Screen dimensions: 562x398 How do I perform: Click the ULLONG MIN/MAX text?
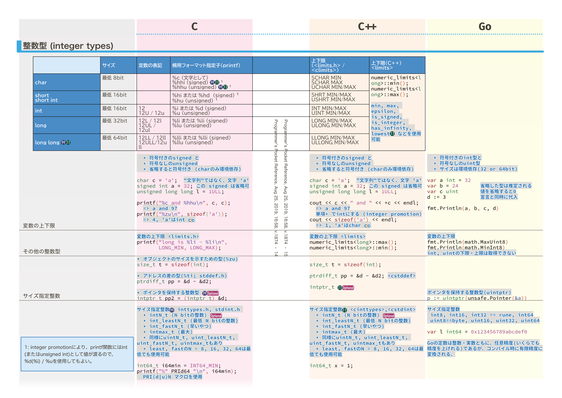click(335, 143)
